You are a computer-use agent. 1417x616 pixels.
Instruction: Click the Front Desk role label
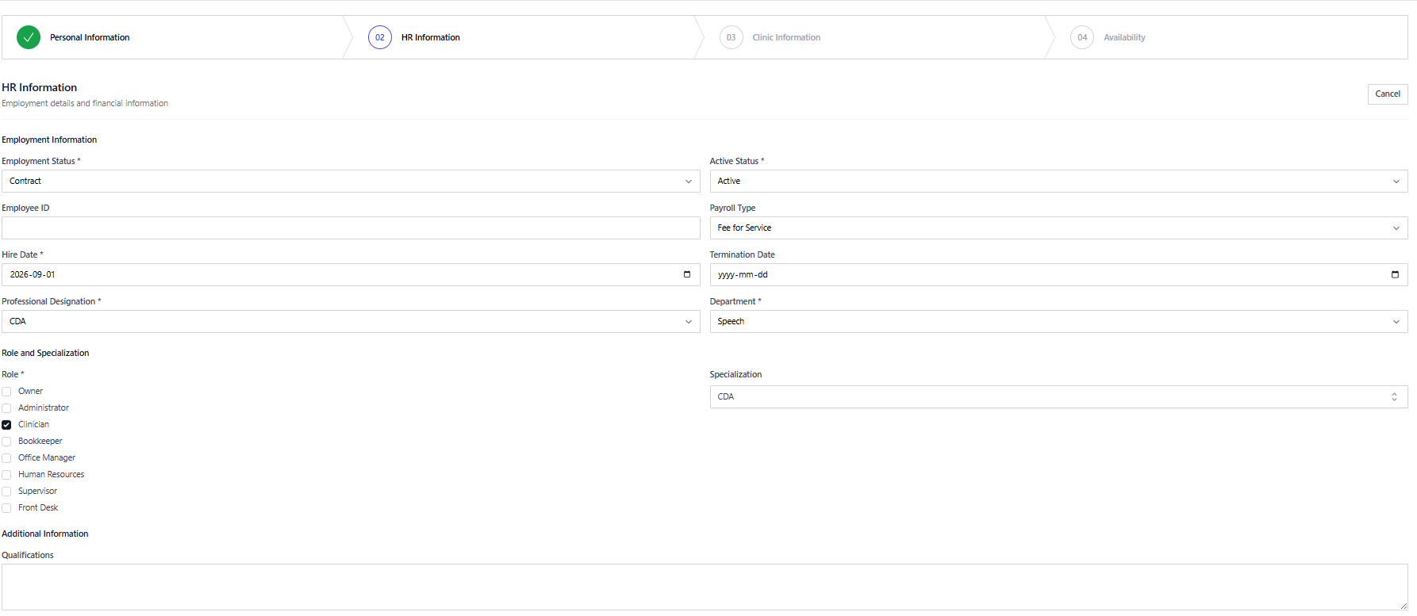pyautogui.click(x=38, y=507)
